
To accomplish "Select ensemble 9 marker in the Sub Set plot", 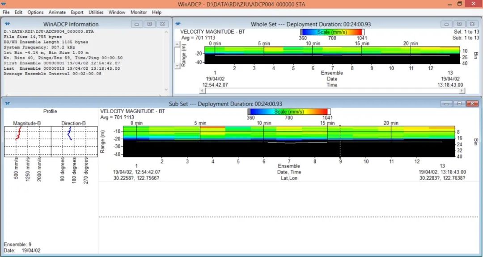I will (x=340, y=161).
